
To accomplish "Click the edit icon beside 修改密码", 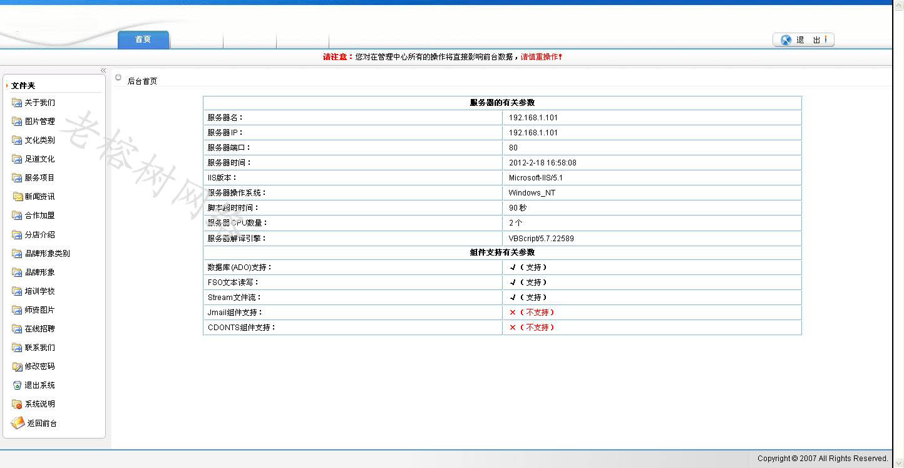I will click(x=17, y=367).
